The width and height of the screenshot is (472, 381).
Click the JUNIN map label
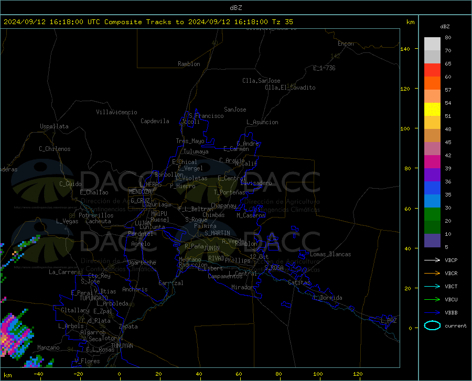(x=212, y=248)
